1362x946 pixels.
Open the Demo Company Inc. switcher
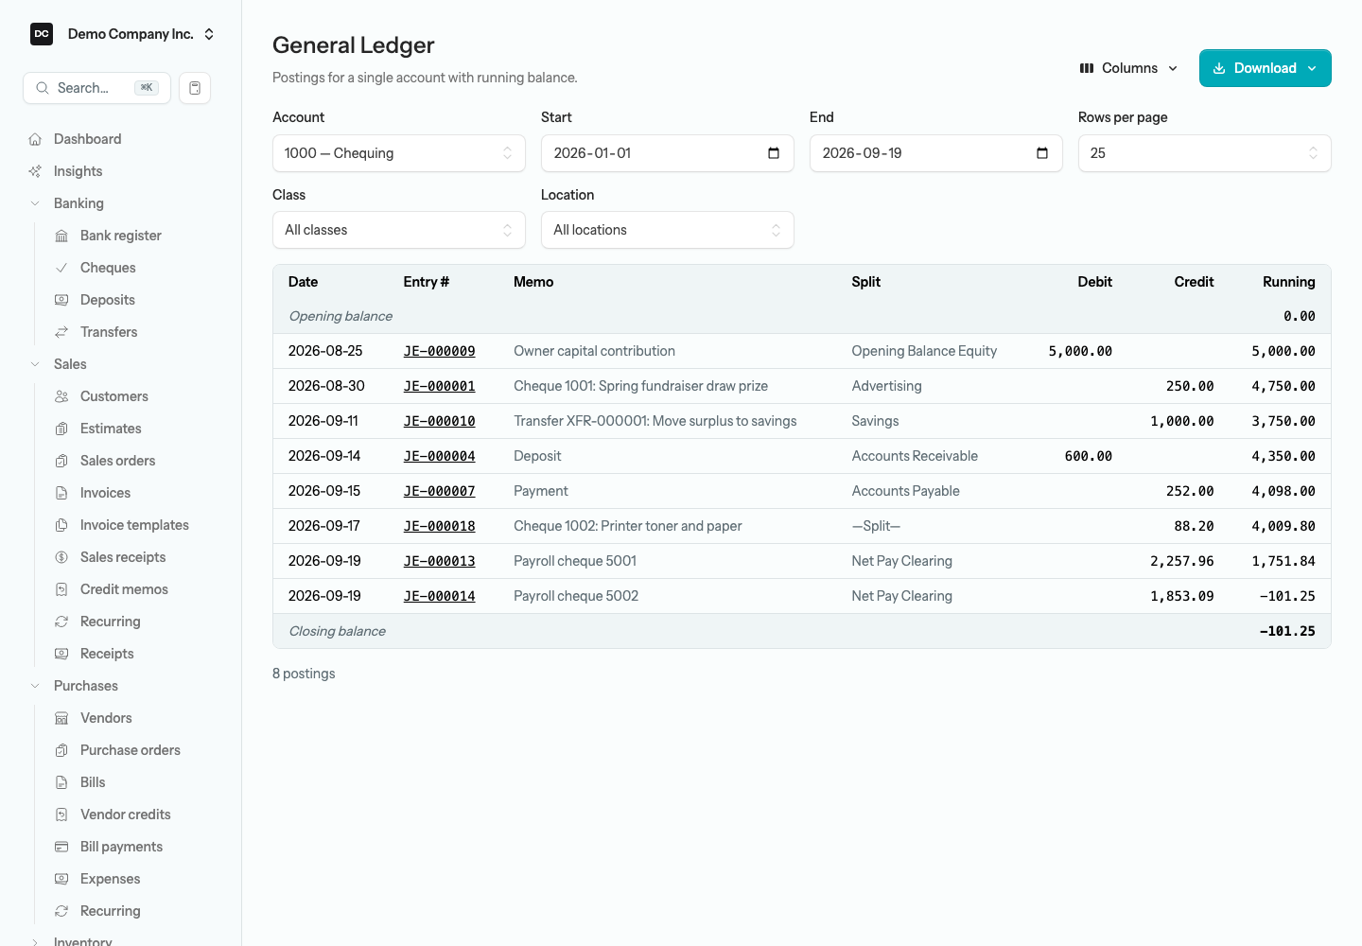(x=122, y=34)
